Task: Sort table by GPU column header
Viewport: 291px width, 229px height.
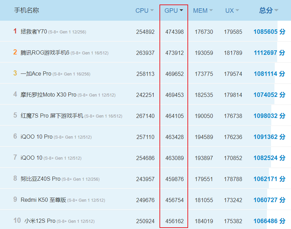Action: [174, 10]
